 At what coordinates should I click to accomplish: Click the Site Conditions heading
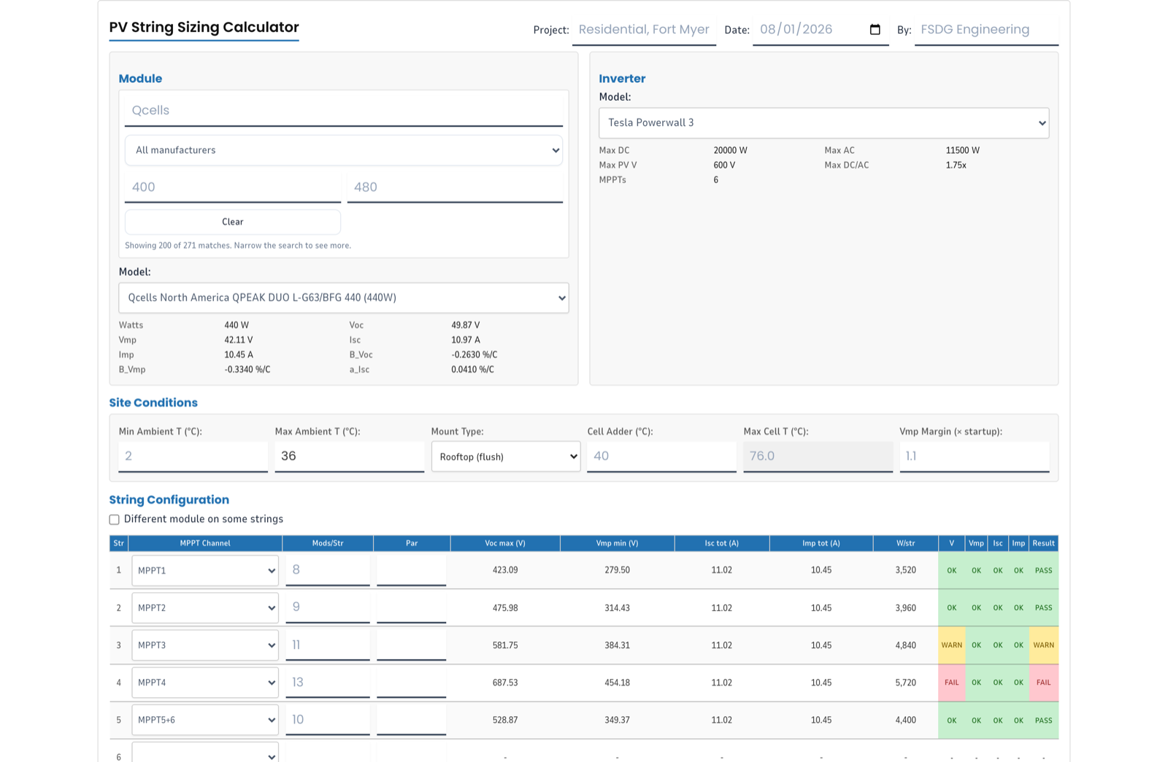(x=153, y=403)
